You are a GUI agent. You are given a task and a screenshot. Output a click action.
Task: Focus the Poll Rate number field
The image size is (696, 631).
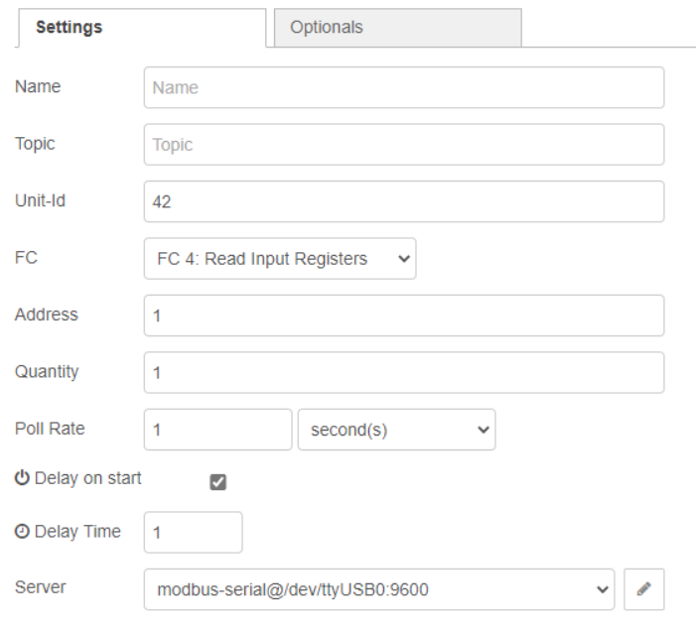coord(217,430)
